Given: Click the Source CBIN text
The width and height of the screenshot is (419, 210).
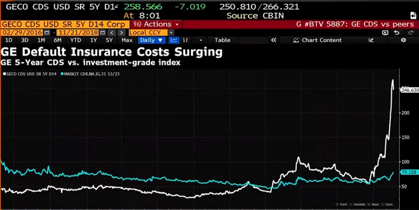Looking at the screenshot, I should click(255, 16).
